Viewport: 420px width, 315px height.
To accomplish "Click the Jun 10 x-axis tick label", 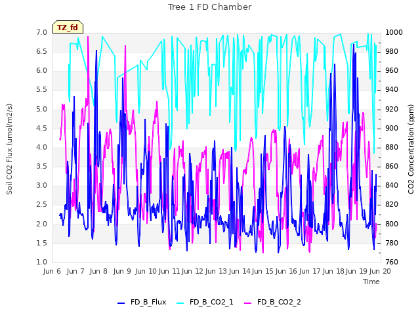I will 146,271.
